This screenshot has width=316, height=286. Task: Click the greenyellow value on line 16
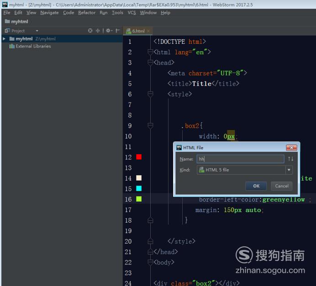pos(284,199)
